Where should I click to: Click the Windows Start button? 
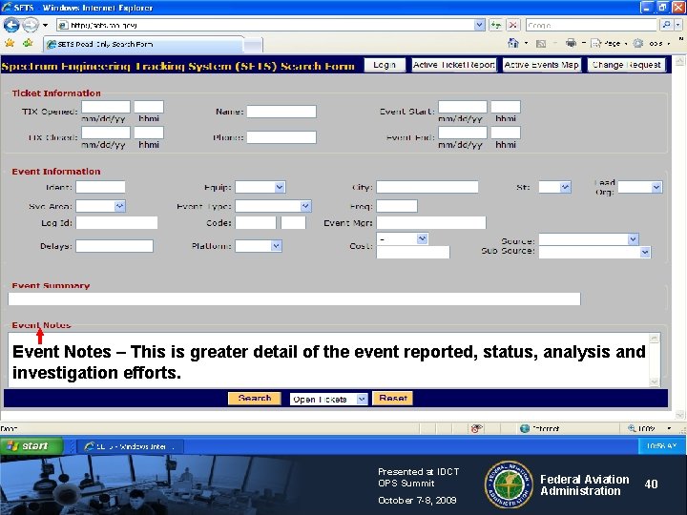31,446
